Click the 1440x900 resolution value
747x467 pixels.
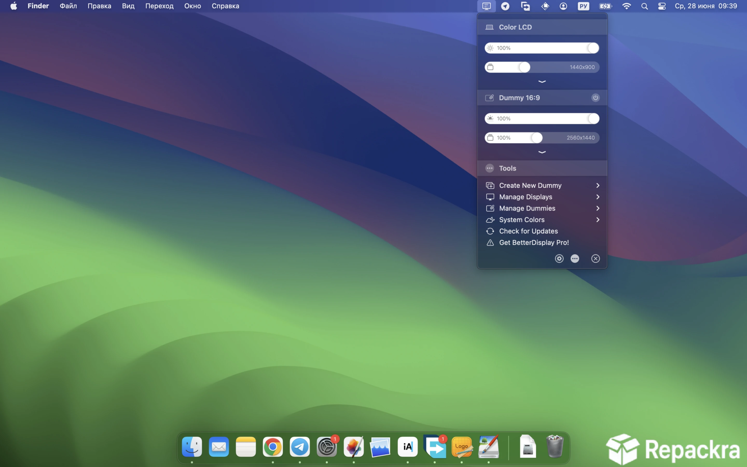(582, 67)
